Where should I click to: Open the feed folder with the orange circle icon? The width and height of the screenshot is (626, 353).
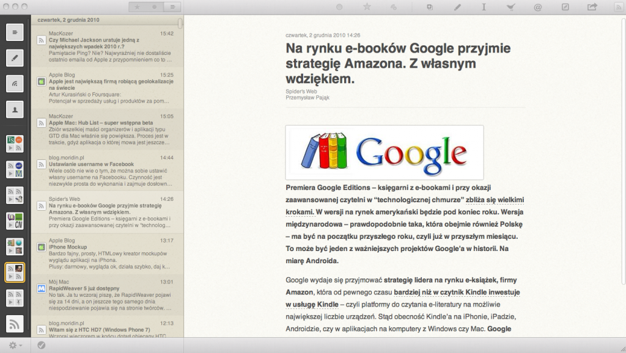15,144
